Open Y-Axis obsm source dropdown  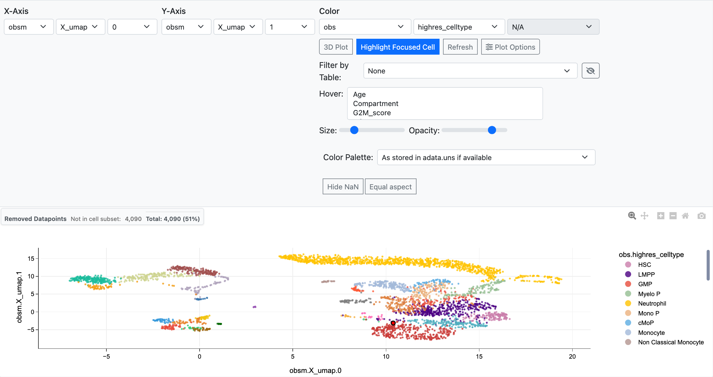[x=186, y=27]
